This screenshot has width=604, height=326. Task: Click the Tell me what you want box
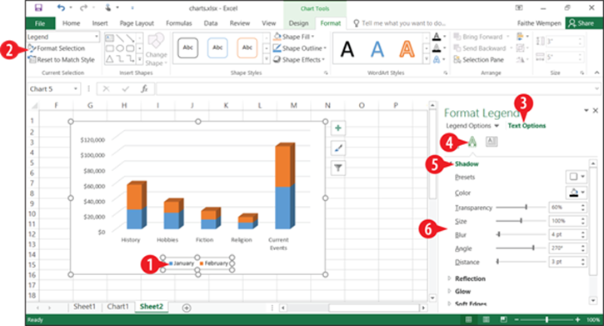coord(399,23)
